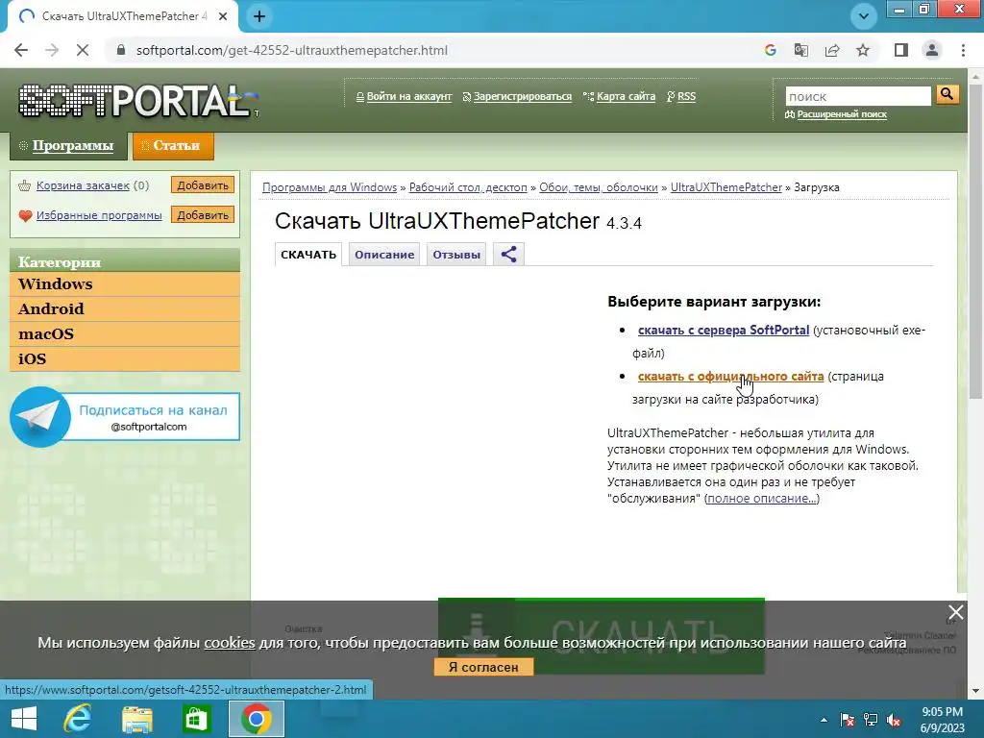Viewport: 984px width, 738px height.
Task: Open the cookies policy link
Action: click(230, 643)
